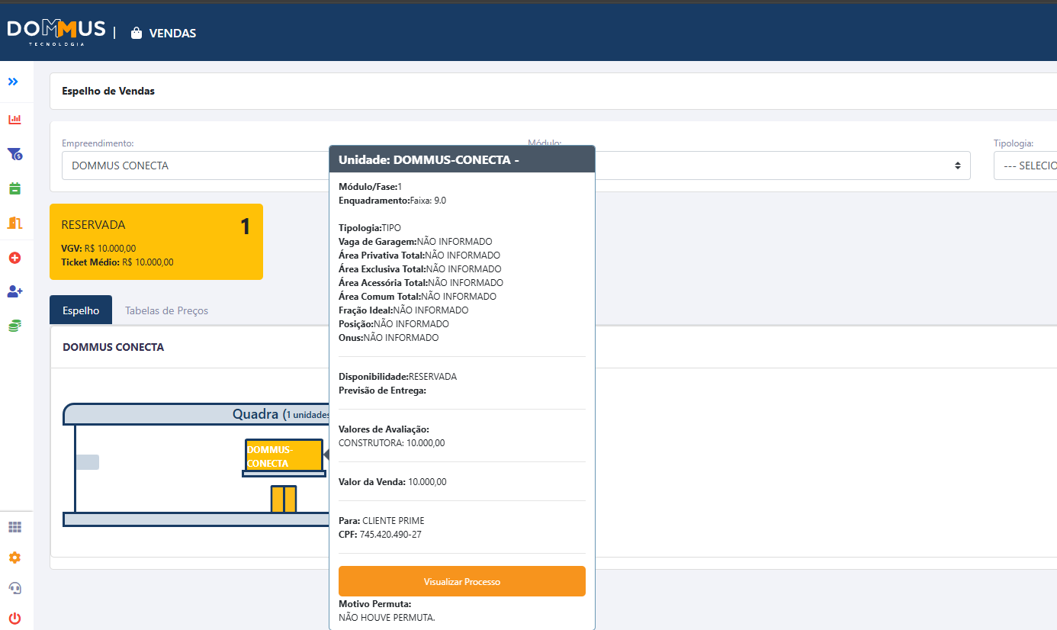Click the orange building door icon
This screenshot has height=630, width=1057.
(14, 223)
